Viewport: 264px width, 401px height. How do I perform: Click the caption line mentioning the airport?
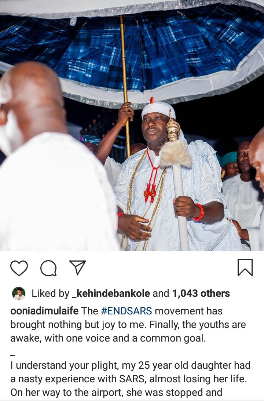(x=116, y=392)
